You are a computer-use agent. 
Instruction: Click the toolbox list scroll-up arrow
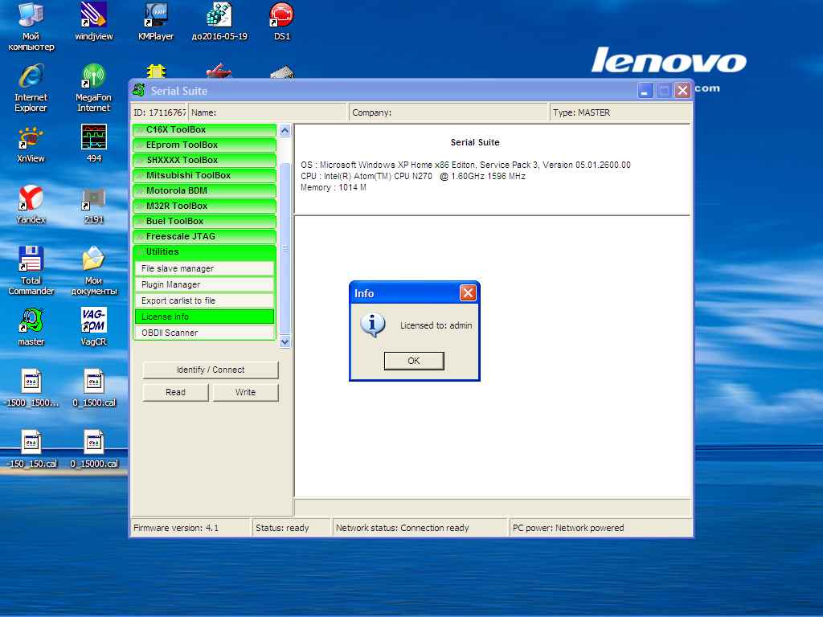[285, 130]
